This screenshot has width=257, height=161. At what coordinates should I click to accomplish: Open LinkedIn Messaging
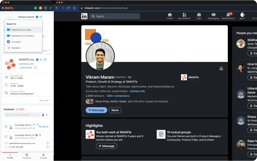tap(213, 16)
